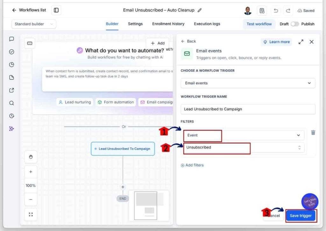The width and height of the screenshot is (326, 231).
Task: Click the canvas minimap thumbnail
Action: 149,206
